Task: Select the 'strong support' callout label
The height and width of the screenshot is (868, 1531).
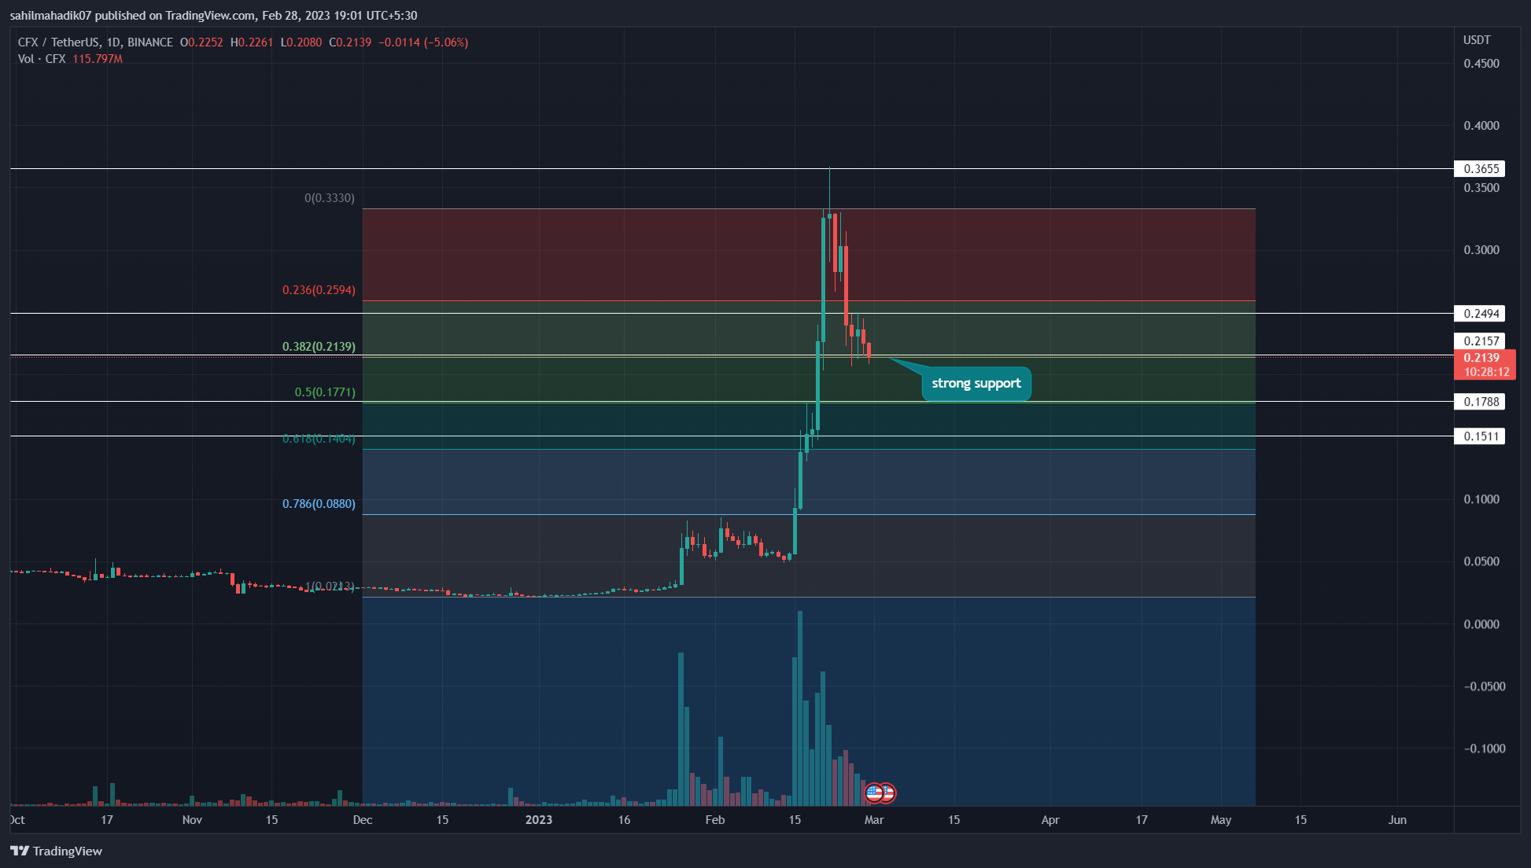Action: click(976, 384)
